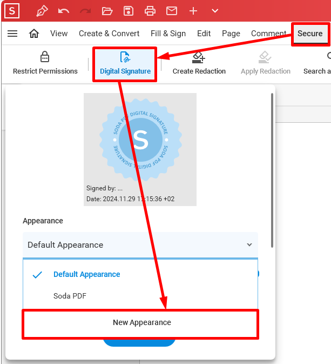Screen dimensions: 331x364
Task: Open the Default Appearance dropdown
Action: point(140,244)
